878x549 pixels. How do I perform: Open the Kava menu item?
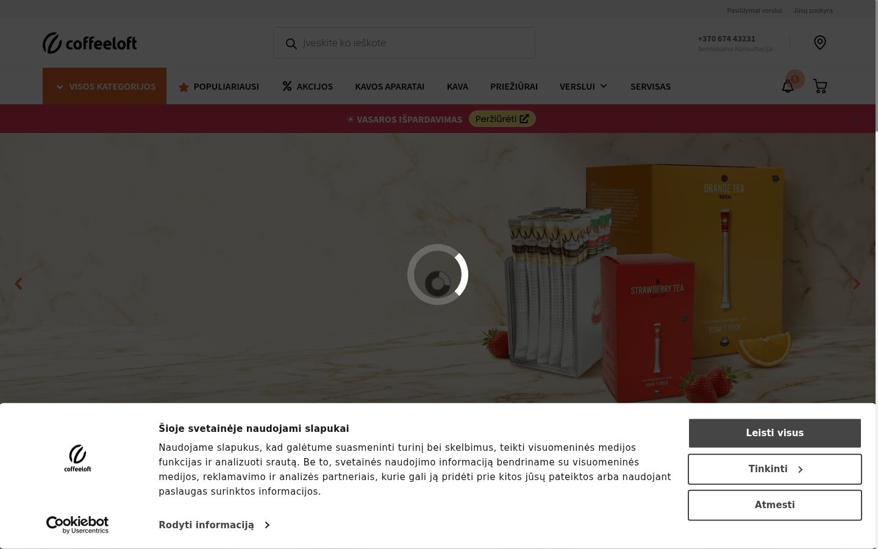[457, 87]
